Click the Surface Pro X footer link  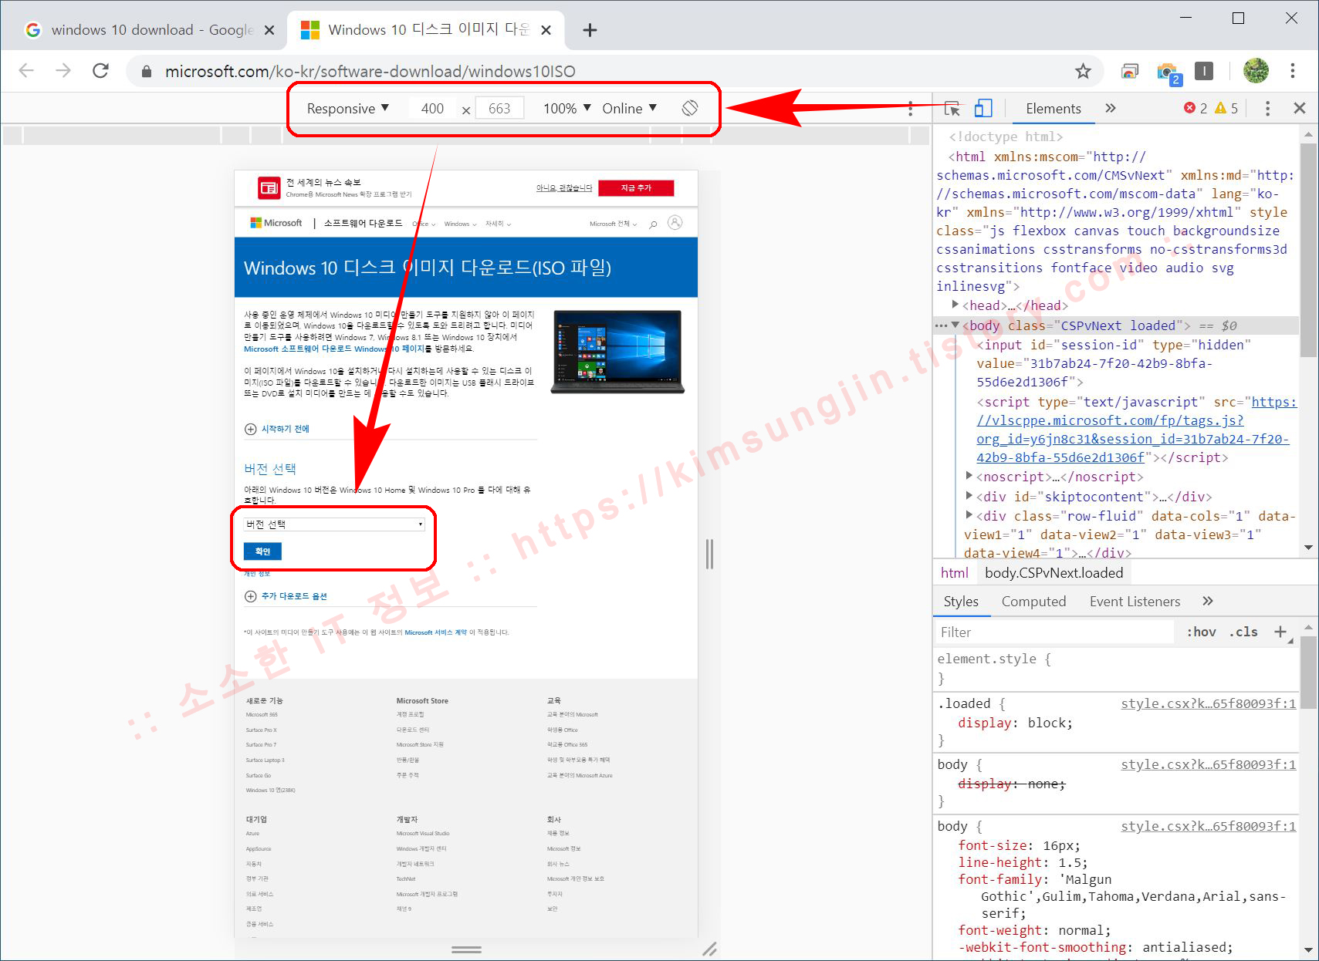click(x=261, y=730)
